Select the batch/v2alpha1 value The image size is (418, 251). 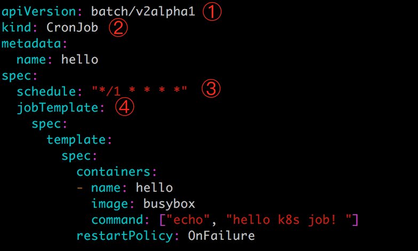(143, 12)
